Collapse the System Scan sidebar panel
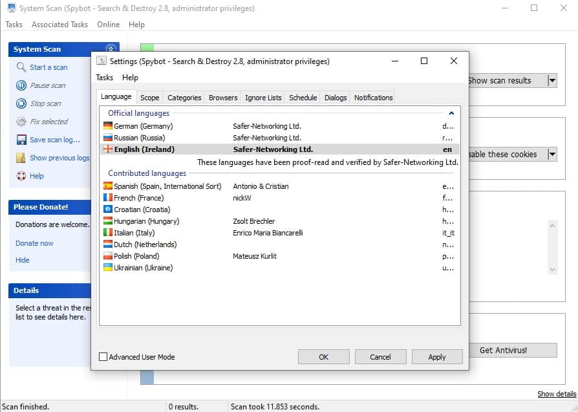The width and height of the screenshot is (578, 412). 111,49
